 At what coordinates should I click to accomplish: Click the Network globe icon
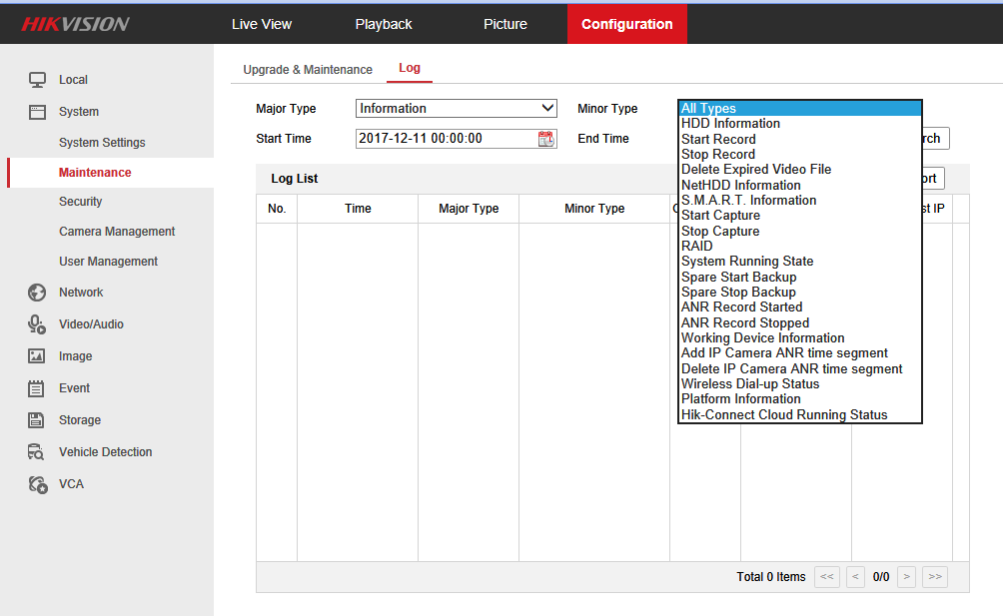37,293
